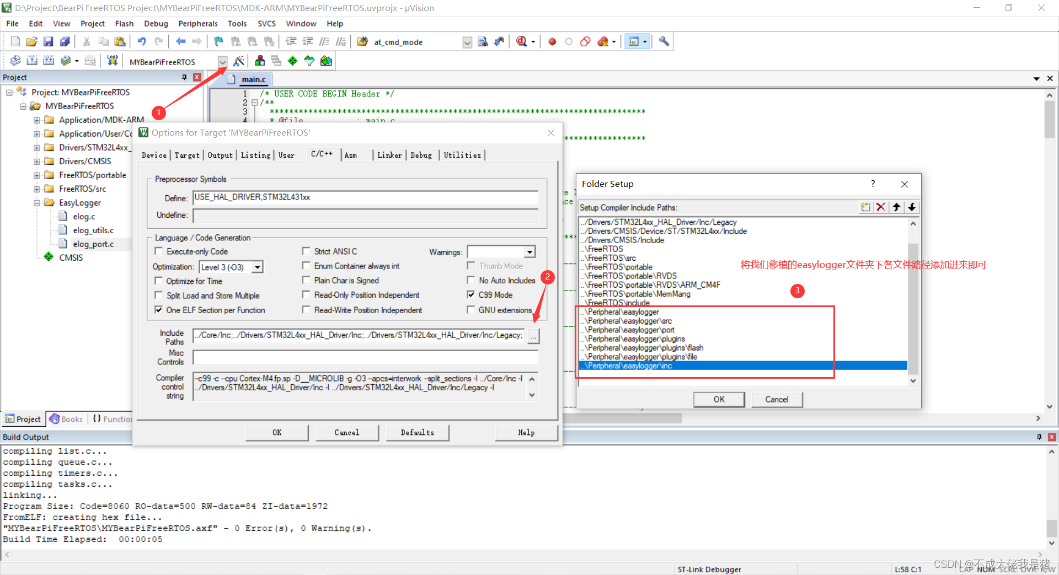Toggle Plain Char is Signed checkbox
This screenshot has width=1059, height=575.
pyautogui.click(x=306, y=280)
